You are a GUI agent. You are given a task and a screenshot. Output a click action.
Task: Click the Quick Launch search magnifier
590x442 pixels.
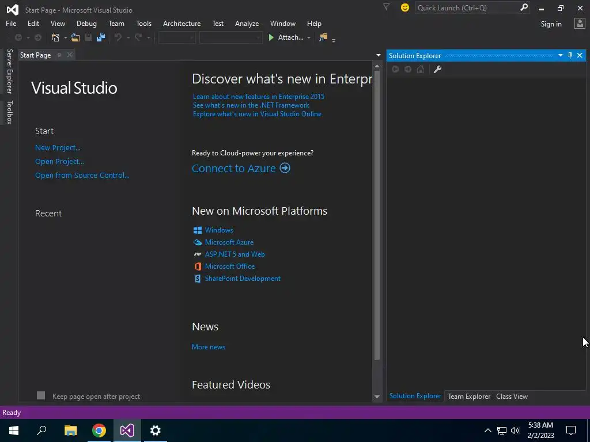tap(524, 7)
